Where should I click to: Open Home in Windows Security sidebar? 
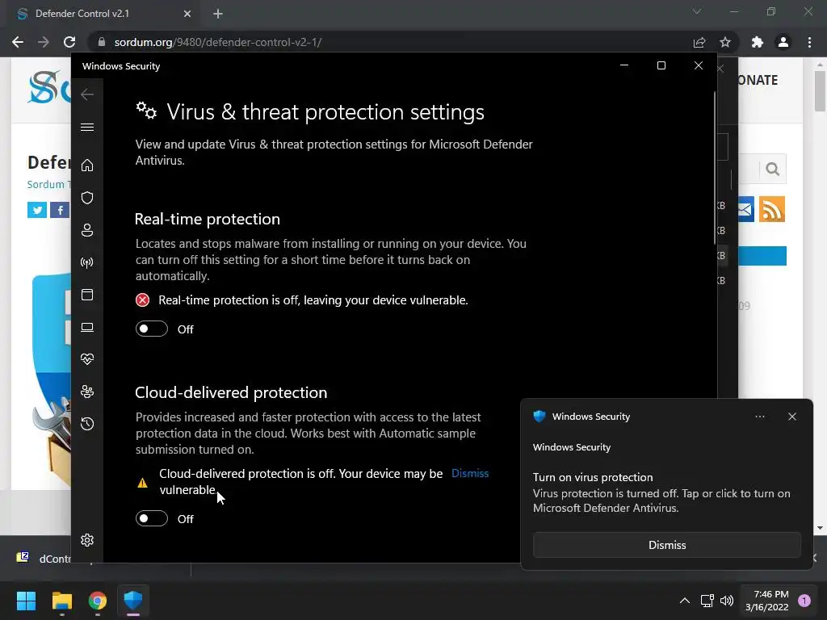(87, 165)
